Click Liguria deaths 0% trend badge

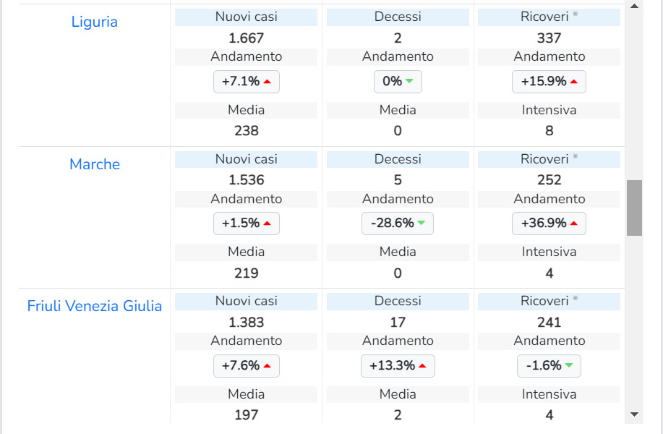[x=398, y=82]
